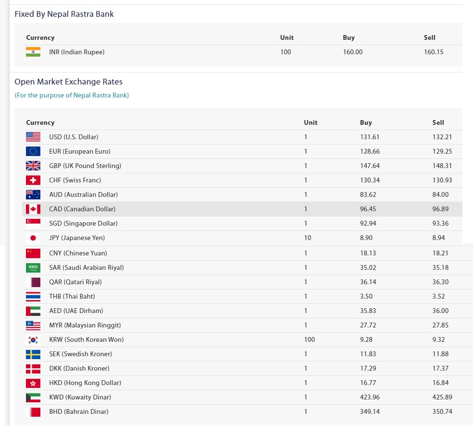Click the Sell column header in open market table
This screenshot has height=434, width=473.
pos(438,122)
